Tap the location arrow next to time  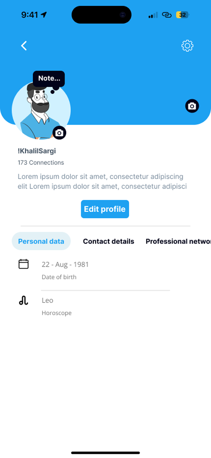[44, 15]
